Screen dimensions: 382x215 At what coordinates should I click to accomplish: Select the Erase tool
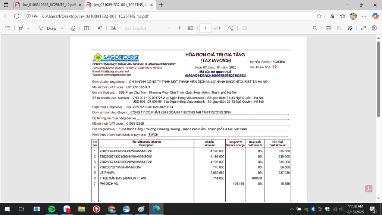[x=73, y=28]
